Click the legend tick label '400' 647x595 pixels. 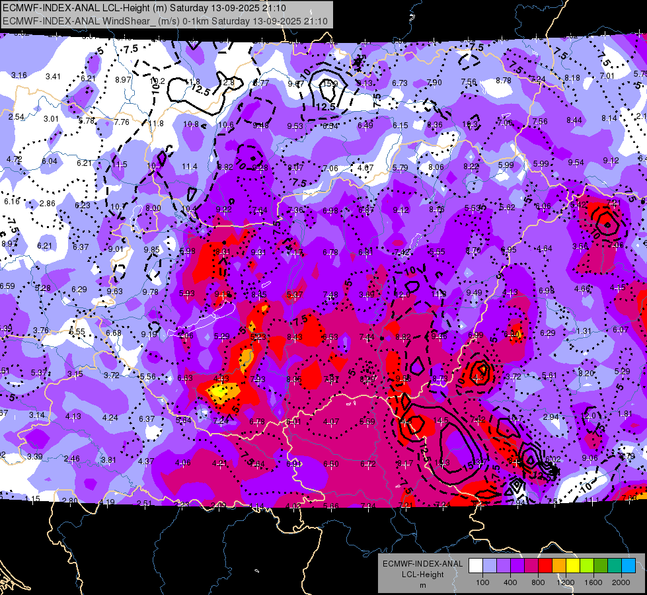point(510,582)
